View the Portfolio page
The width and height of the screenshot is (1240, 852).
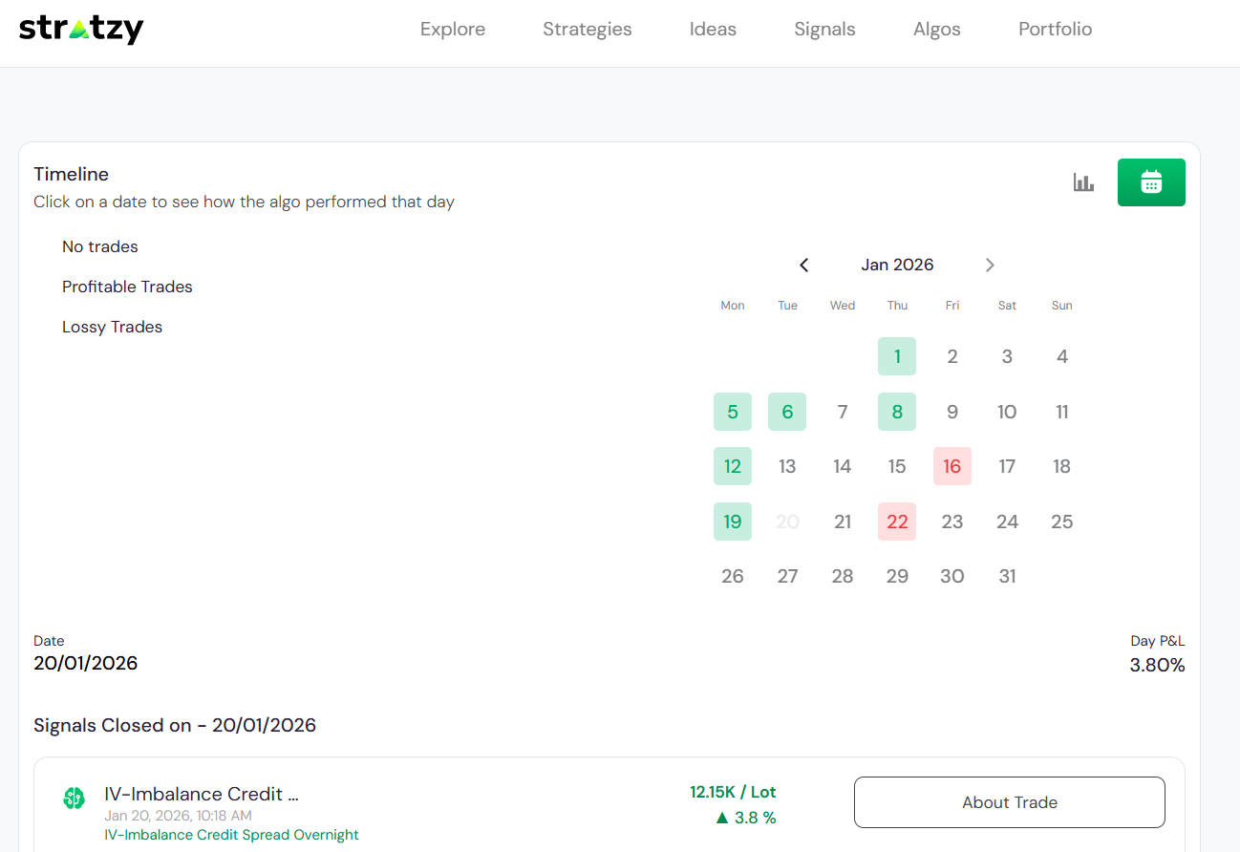[1055, 30]
